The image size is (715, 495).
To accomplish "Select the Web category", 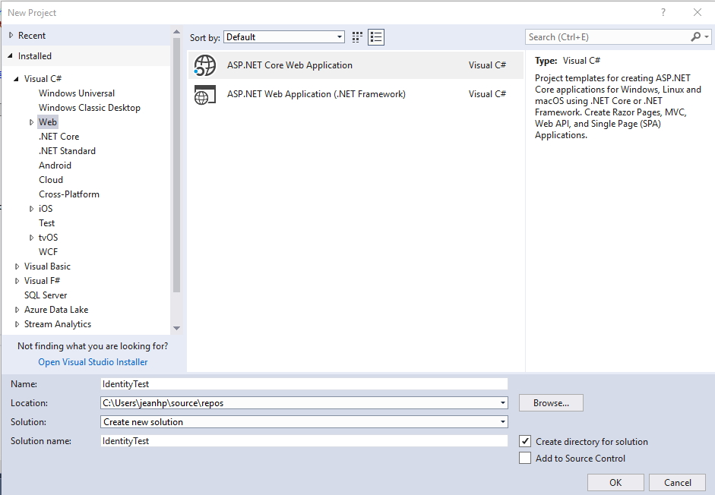I will coord(47,122).
